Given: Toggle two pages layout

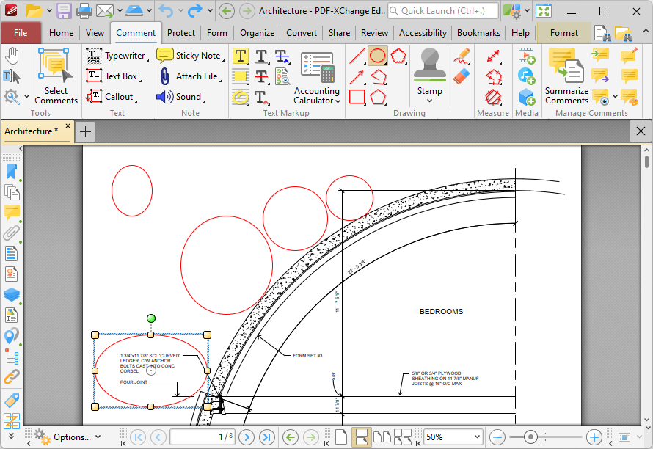Looking at the screenshot, I should [x=382, y=437].
